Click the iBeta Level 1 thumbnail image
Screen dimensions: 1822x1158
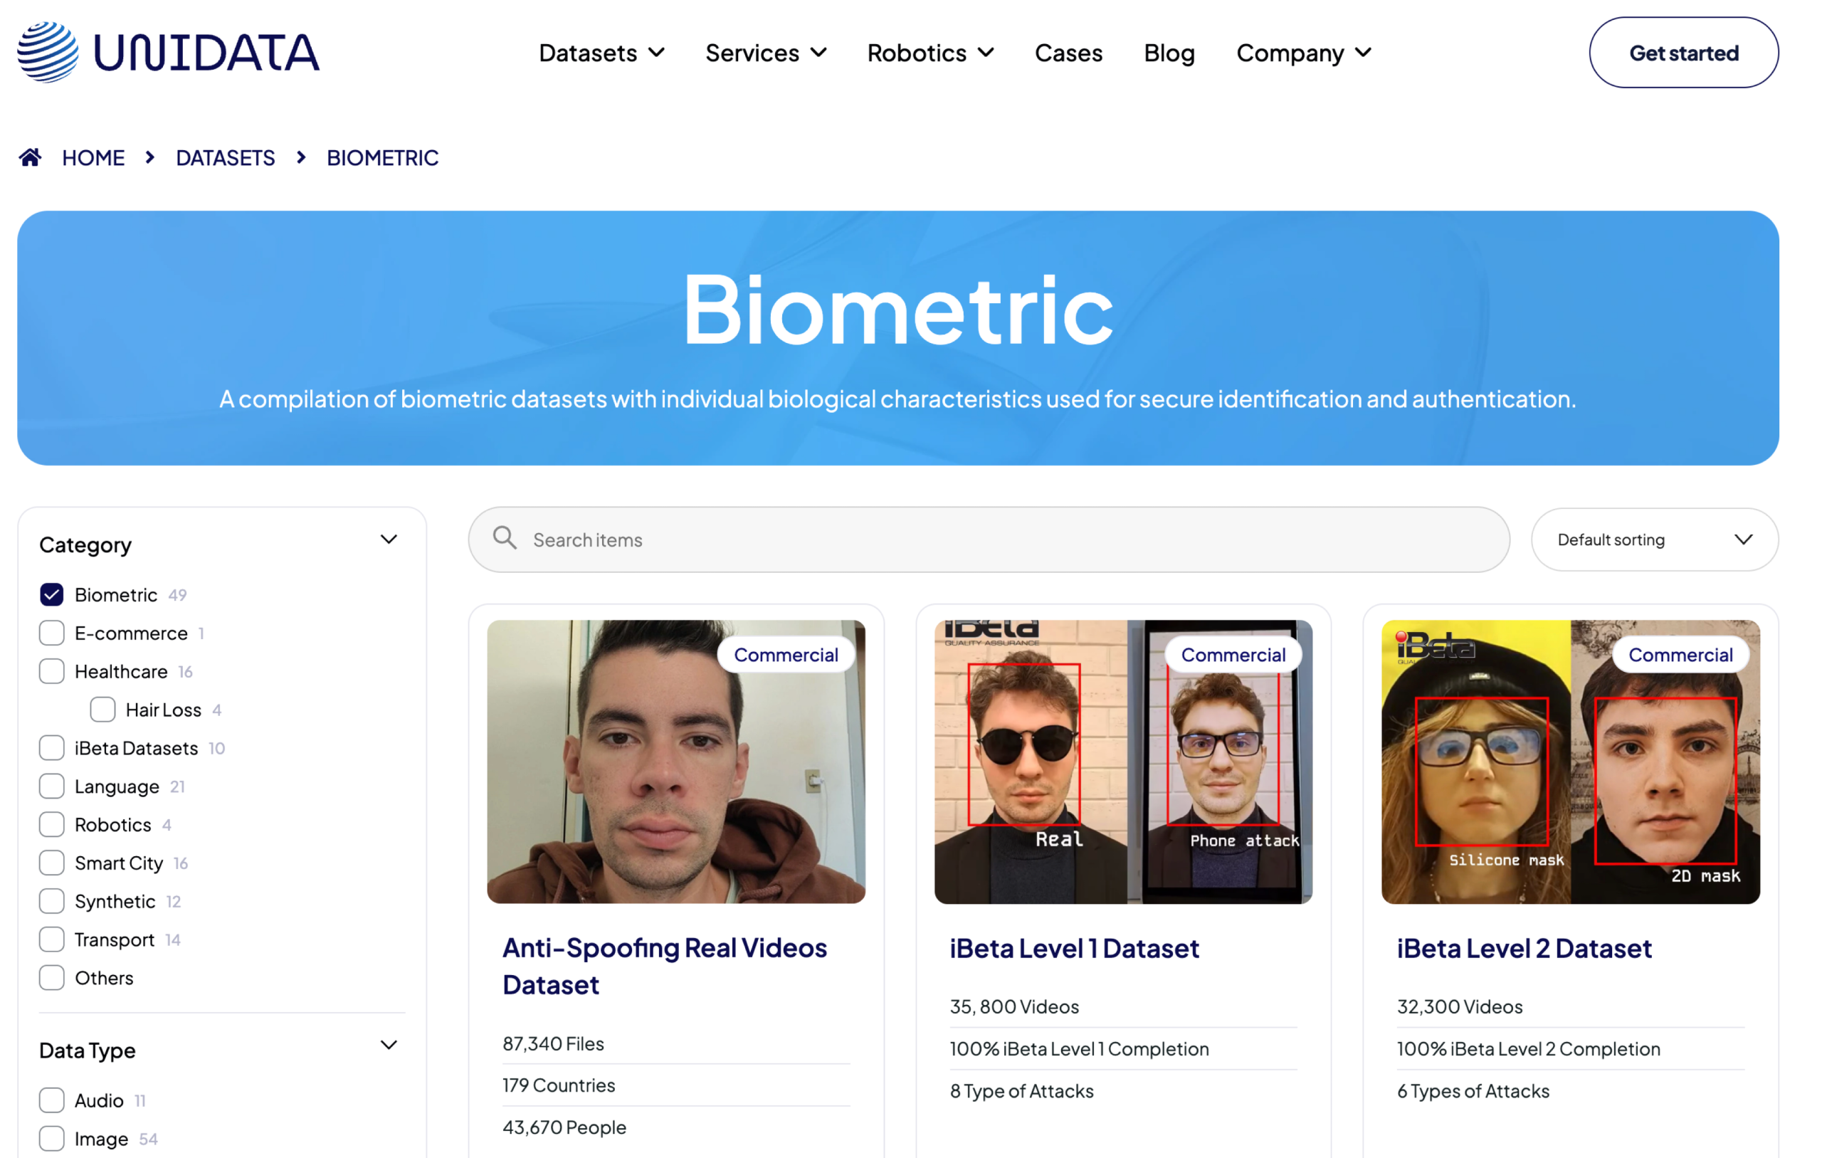[1123, 762]
